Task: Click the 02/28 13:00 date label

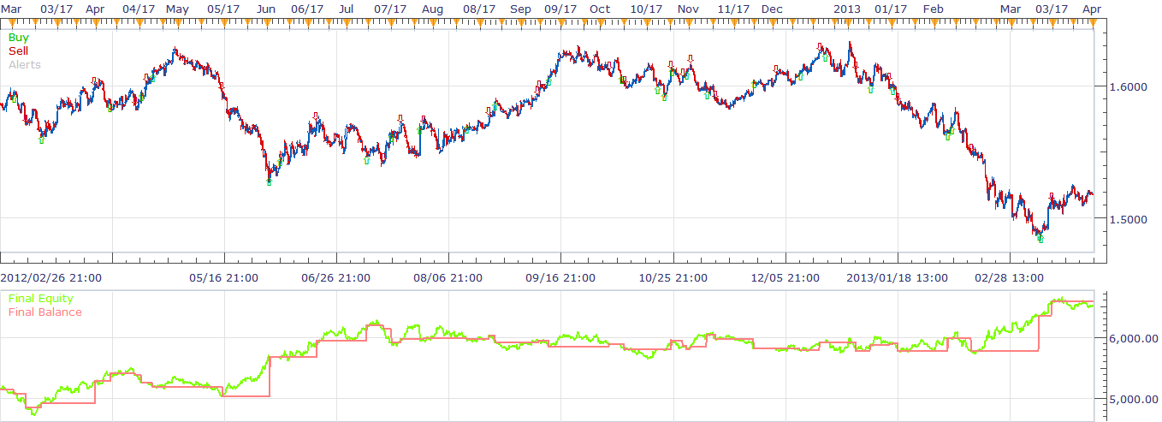Action: 1009,278
